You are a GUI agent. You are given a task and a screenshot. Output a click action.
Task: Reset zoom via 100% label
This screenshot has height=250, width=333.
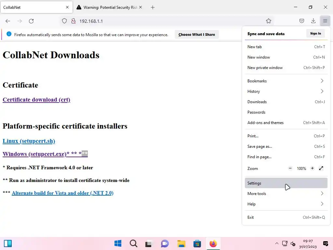pos(301,169)
